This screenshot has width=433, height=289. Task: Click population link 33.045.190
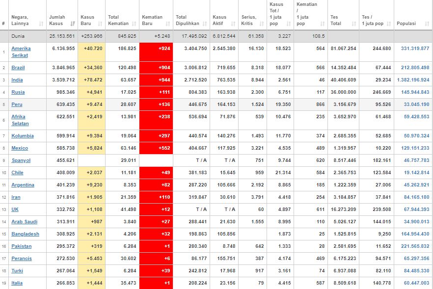tap(416, 105)
